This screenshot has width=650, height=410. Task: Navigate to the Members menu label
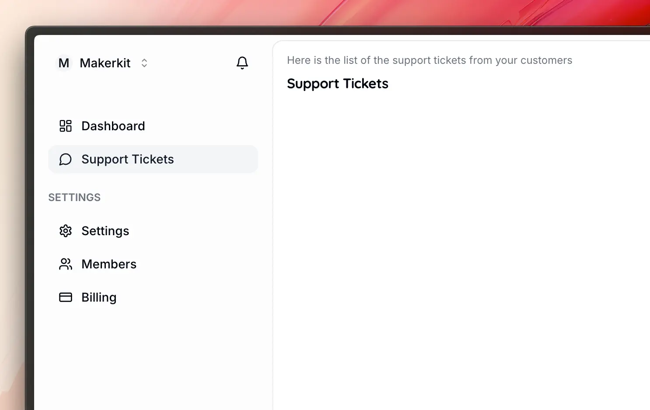tap(109, 264)
